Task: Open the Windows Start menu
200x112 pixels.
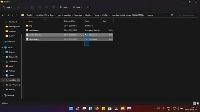Action: (x=71, y=109)
